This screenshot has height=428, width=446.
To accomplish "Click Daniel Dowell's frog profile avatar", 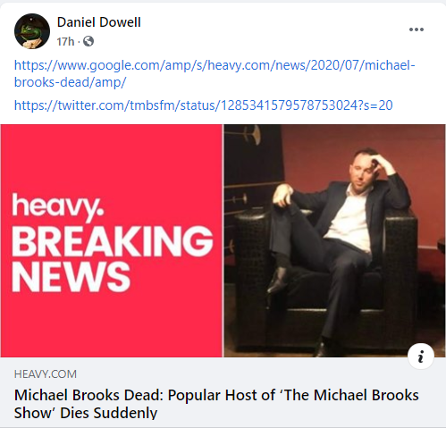I will [32, 31].
